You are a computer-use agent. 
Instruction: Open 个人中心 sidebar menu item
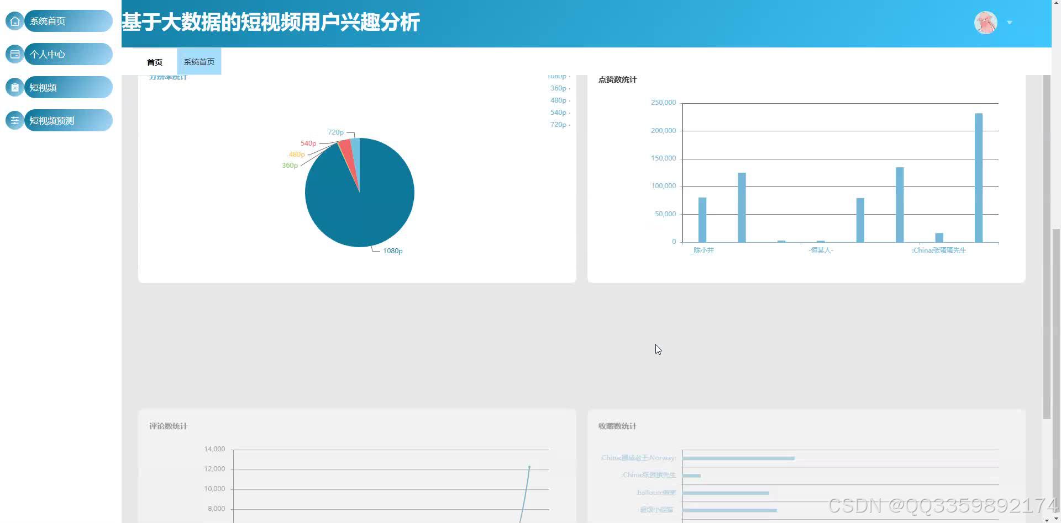[68, 54]
